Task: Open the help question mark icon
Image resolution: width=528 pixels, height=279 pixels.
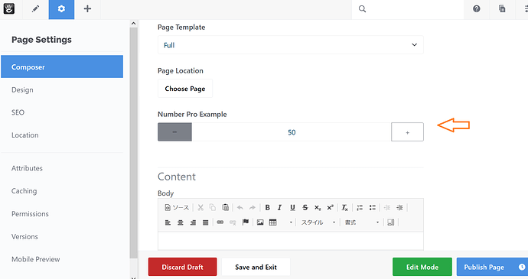Action: pos(476,9)
